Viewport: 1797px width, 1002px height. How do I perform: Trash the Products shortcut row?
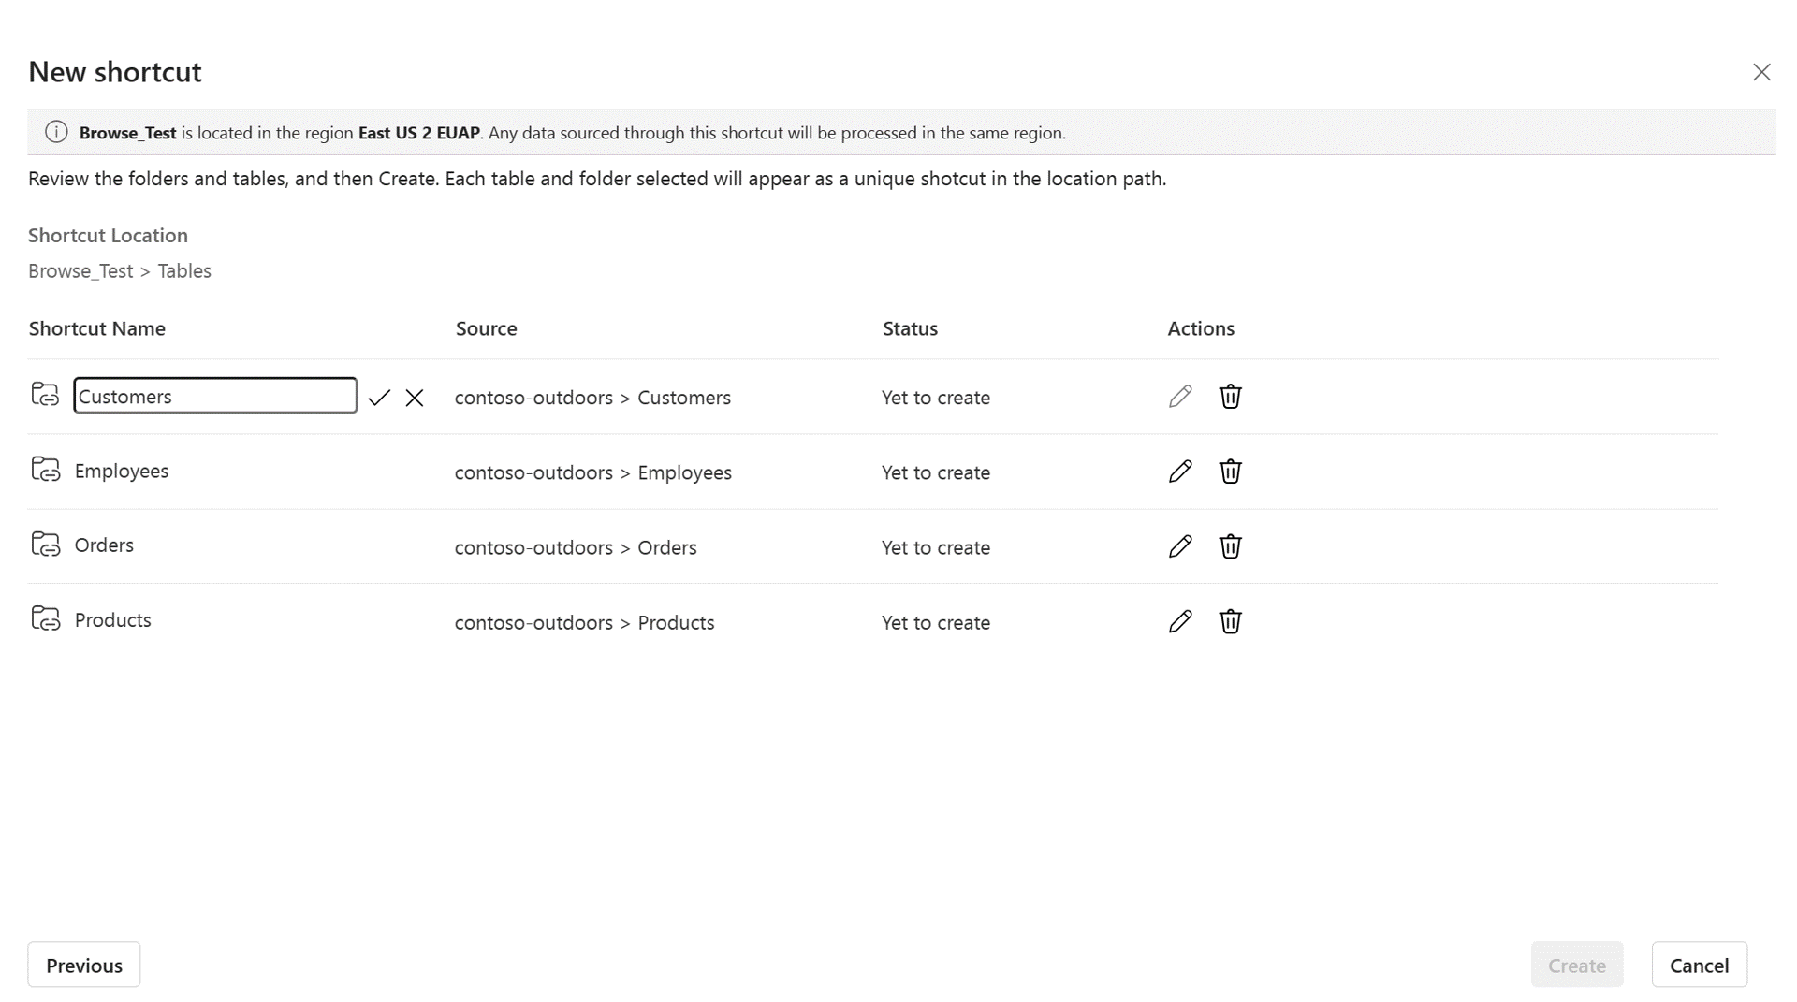1230,622
